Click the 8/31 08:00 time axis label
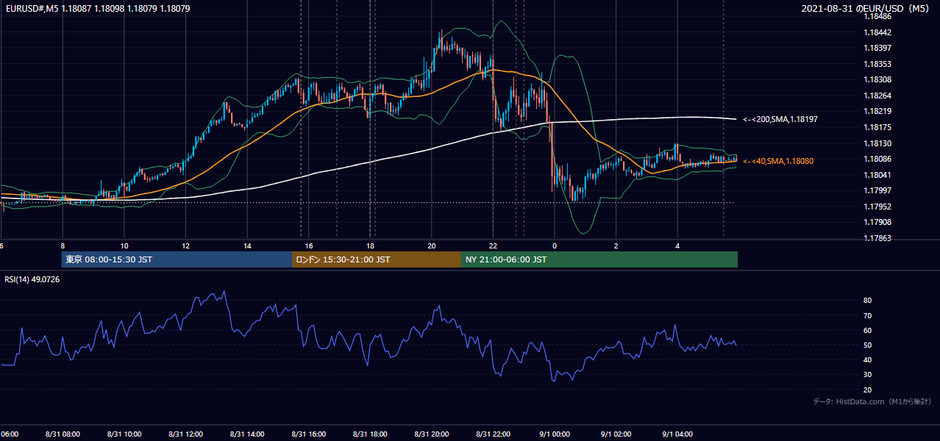 click(x=63, y=434)
